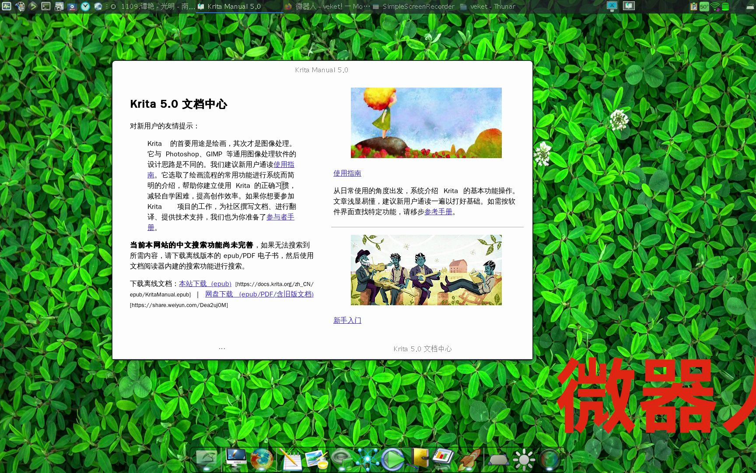Click the blue globe browser icon in the panel
Image resolution: width=756 pixels, height=473 pixels.
(x=98, y=6)
